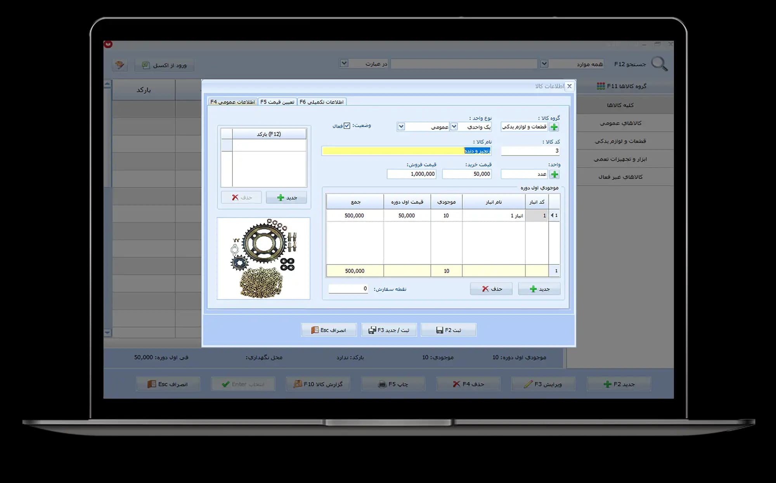Screen dimensions: 776x483
Task: Switch to تعیین قیمت F5 tab
Action: click(277, 102)
